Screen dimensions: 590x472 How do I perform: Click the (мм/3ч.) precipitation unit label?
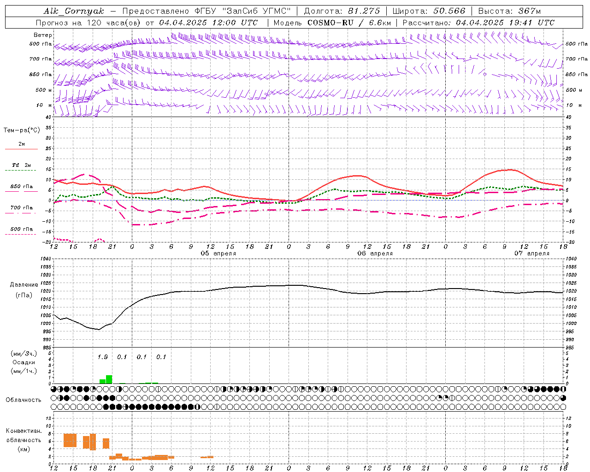tap(24, 354)
